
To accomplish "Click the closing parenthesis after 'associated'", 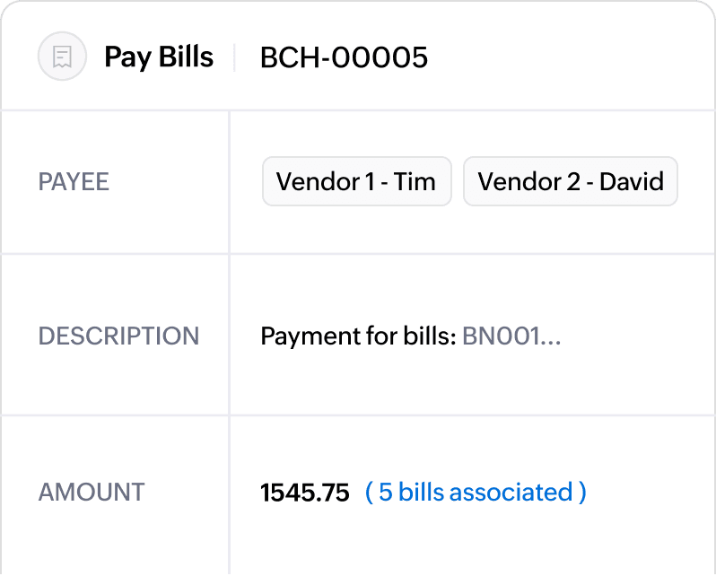I will pos(582,493).
